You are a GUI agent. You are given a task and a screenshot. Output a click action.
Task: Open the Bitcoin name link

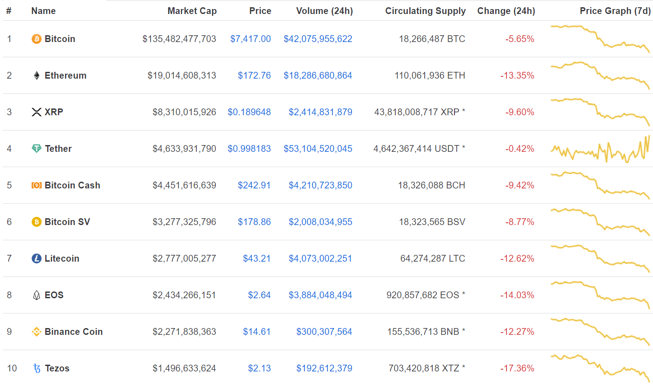[x=60, y=39]
